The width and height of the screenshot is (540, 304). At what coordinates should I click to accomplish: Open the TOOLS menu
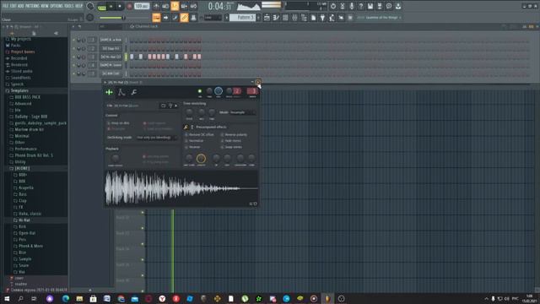pyautogui.click(x=69, y=6)
